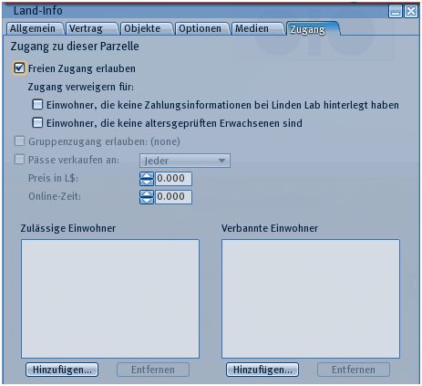
Task: Select the Zugang tab
Action: 313,29
